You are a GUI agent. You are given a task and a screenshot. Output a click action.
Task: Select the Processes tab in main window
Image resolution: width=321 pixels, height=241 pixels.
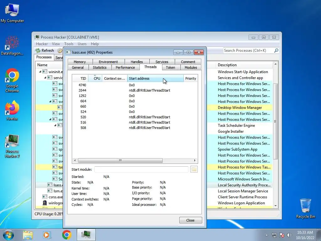tap(44, 57)
